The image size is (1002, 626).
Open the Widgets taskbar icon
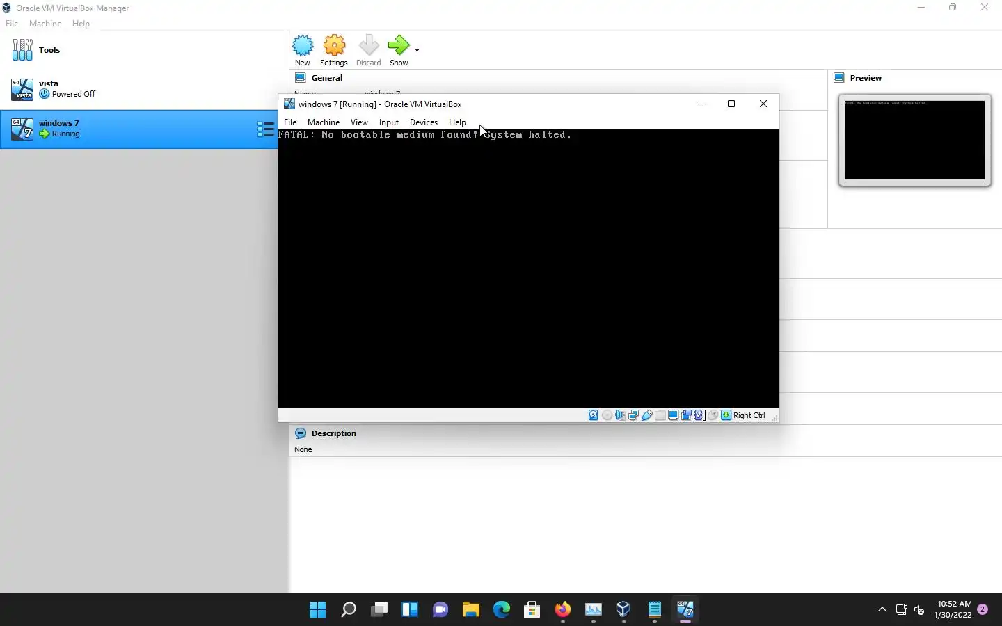[410, 610]
